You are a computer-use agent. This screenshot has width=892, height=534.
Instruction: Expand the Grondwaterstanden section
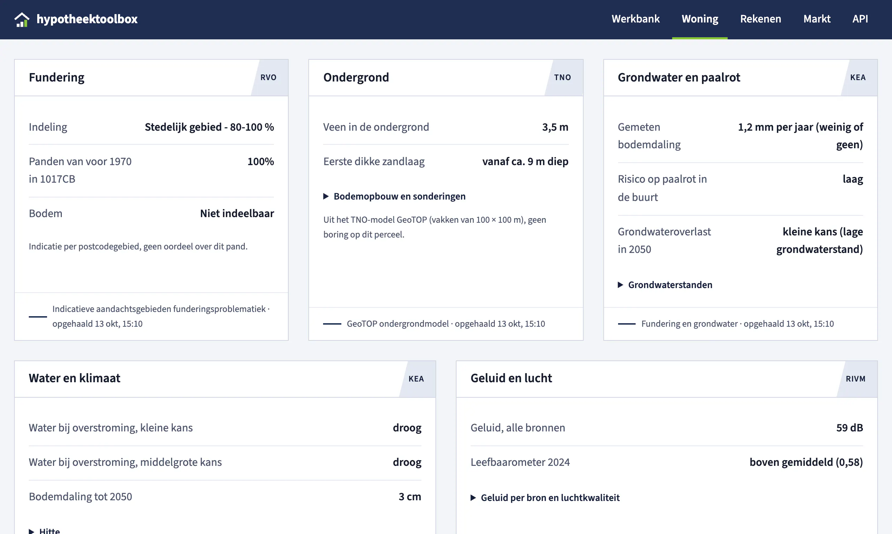pos(665,285)
